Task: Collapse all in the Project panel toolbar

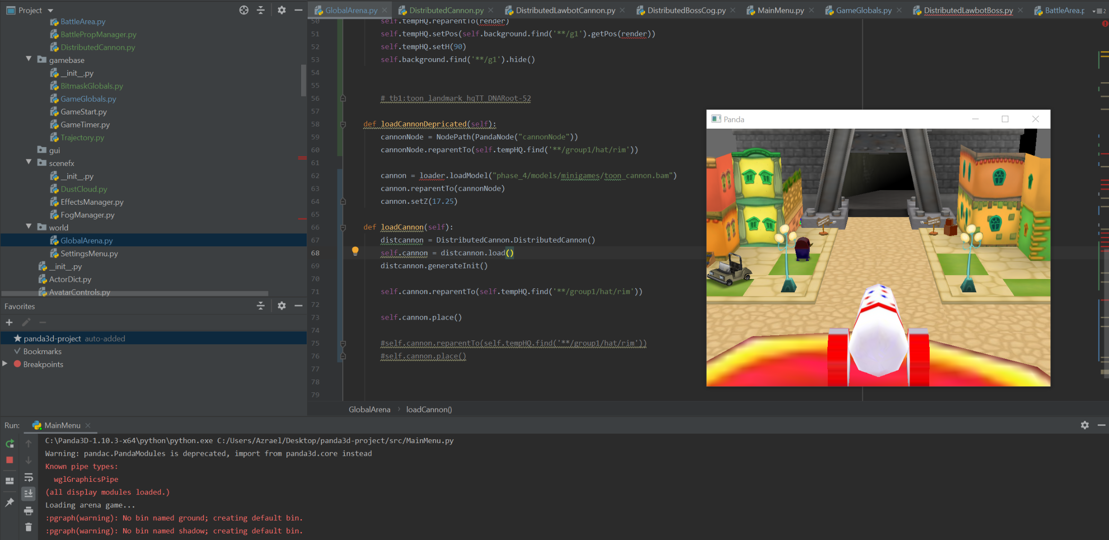Action: click(x=261, y=10)
